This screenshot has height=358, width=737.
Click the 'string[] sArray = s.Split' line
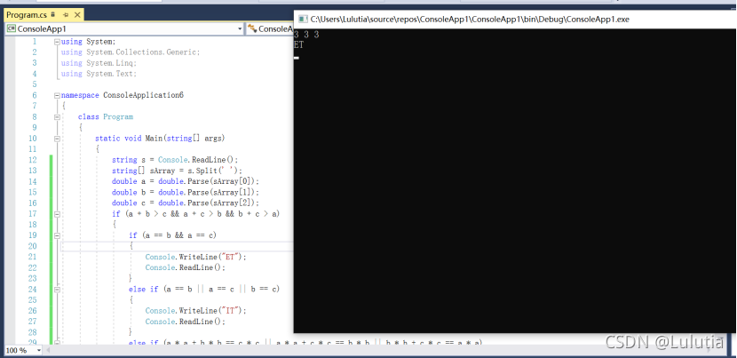177,171
